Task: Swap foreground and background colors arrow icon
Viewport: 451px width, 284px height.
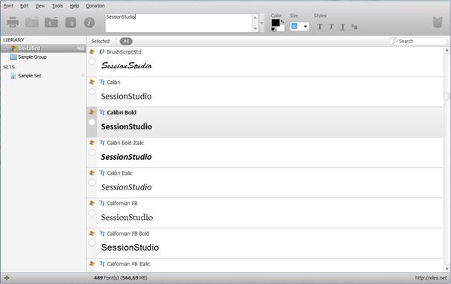Action: coord(283,22)
